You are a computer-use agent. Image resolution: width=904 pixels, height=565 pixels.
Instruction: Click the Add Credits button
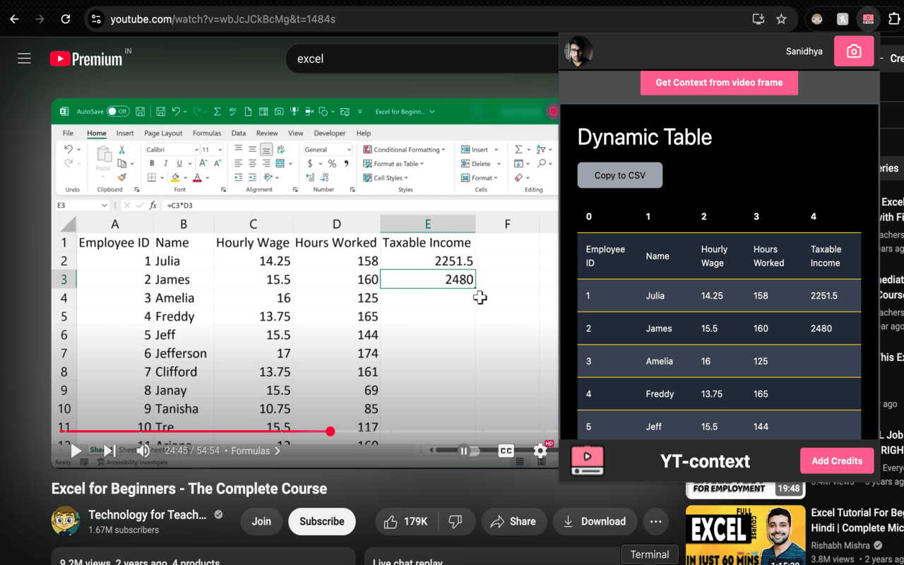[x=837, y=460]
